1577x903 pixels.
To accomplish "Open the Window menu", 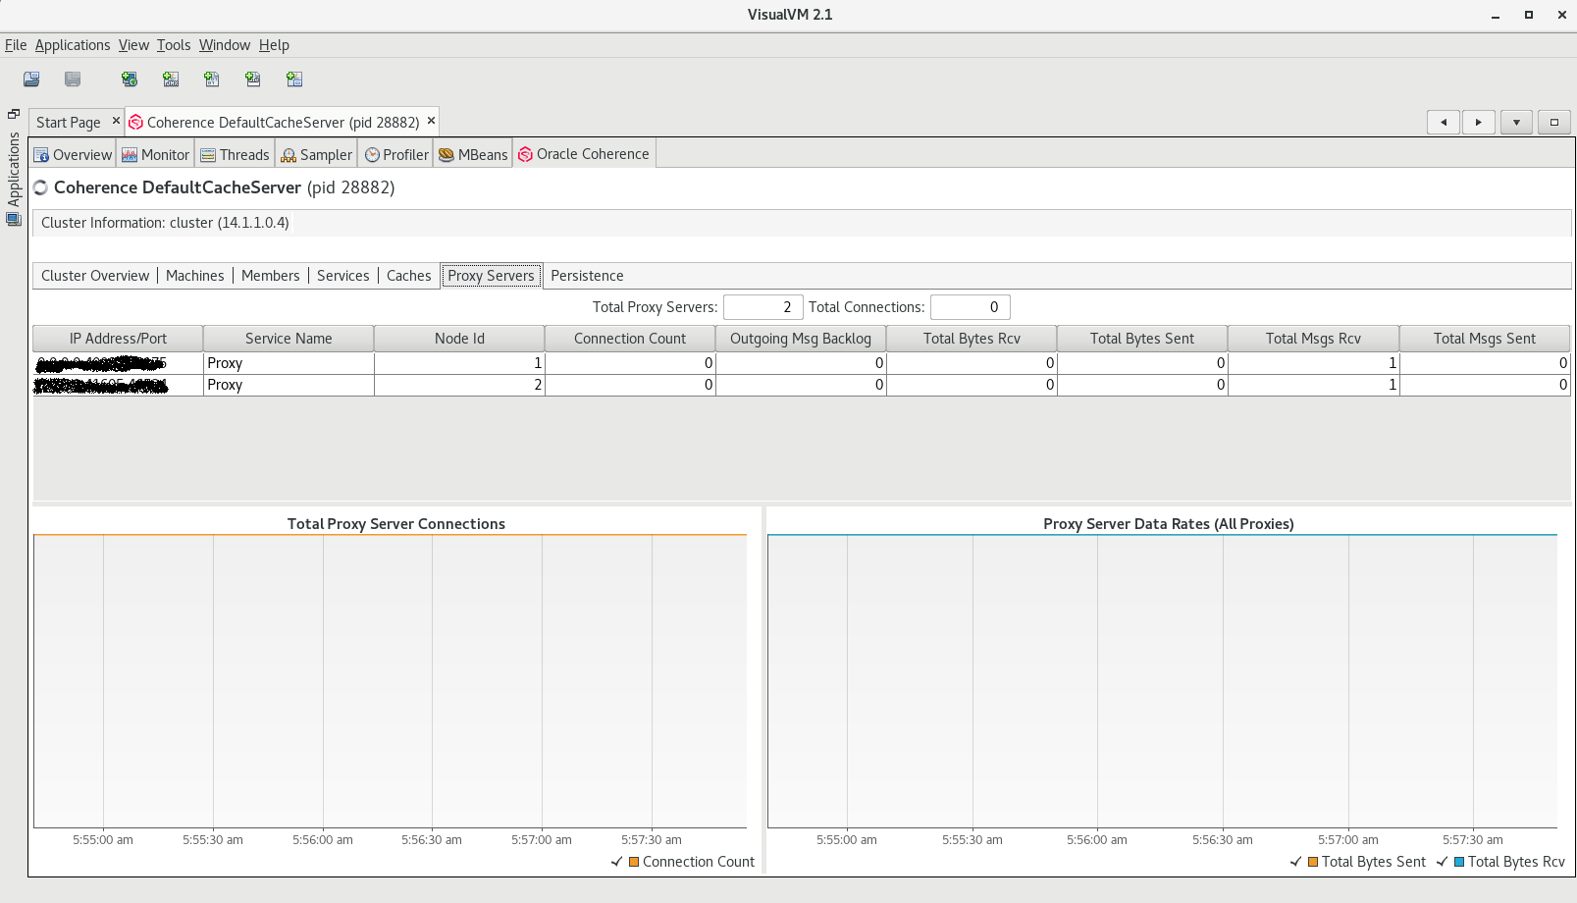I will pos(225,45).
